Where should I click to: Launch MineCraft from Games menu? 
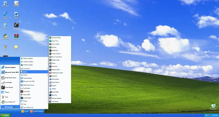point(60,76)
